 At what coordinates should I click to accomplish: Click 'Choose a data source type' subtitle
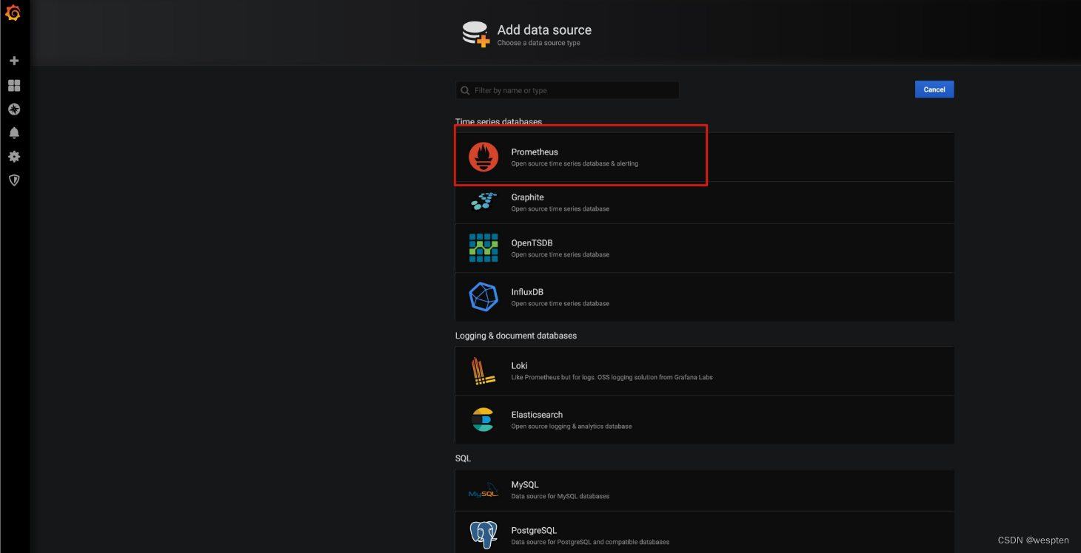coord(539,43)
